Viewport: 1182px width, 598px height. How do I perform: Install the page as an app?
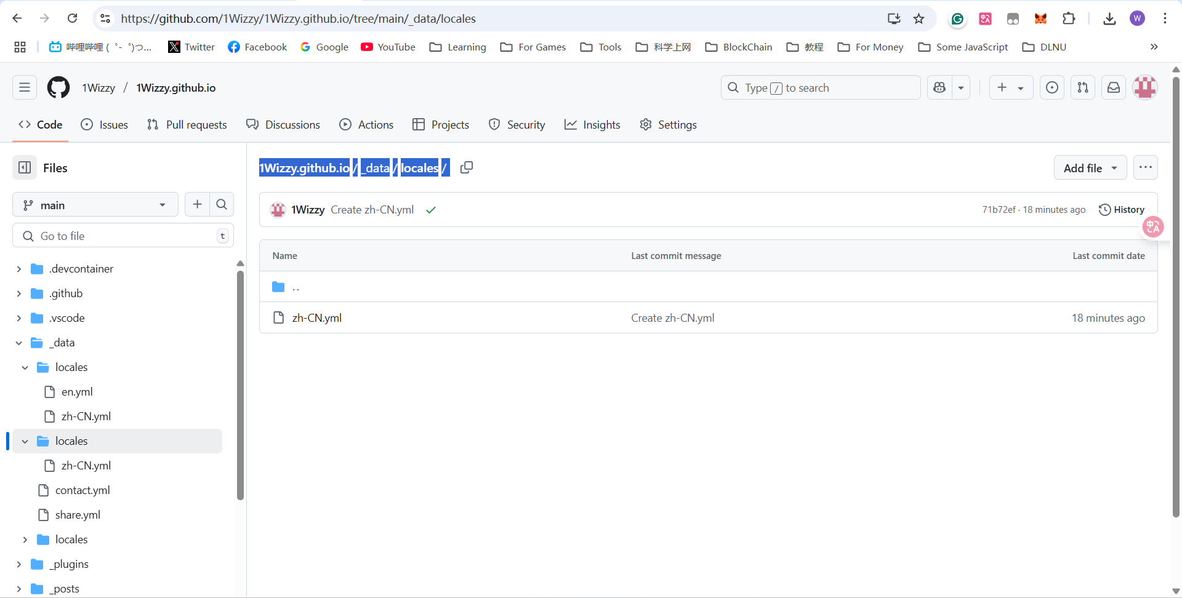pos(894,18)
